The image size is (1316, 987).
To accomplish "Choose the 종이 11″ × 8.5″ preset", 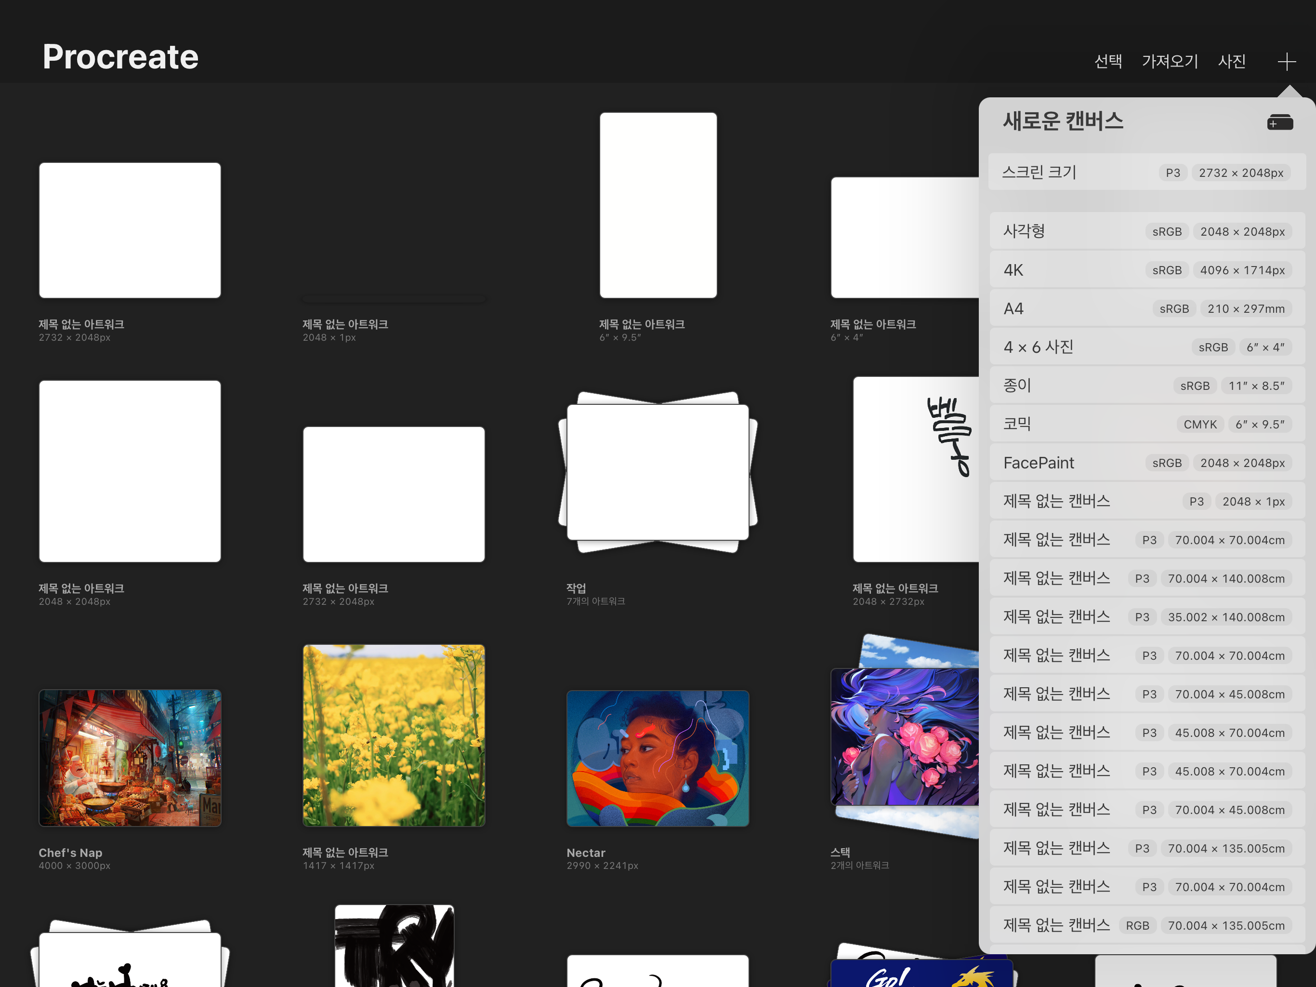I will (1146, 386).
